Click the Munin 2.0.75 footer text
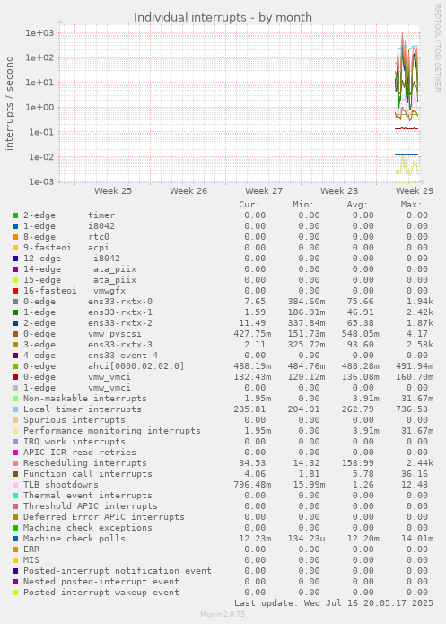 click(x=223, y=614)
